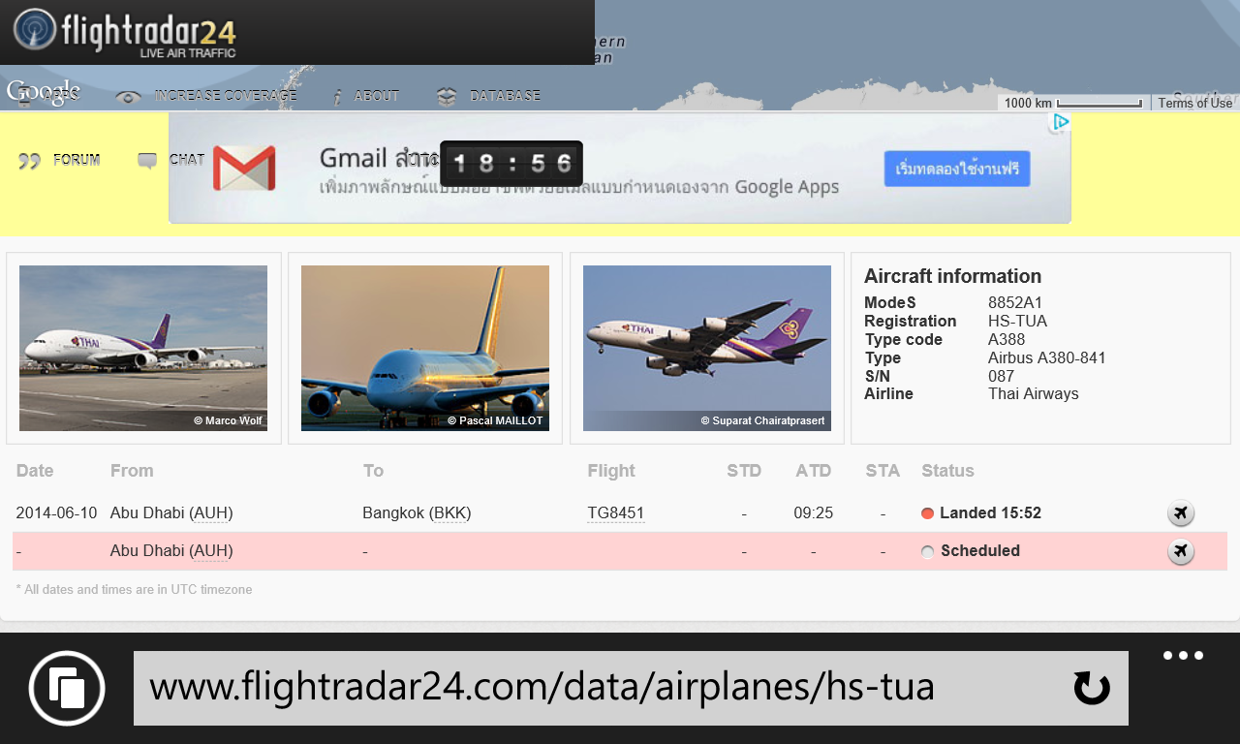Click the 2014-06-10 date cell
The width and height of the screenshot is (1240, 744).
click(x=56, y=513)
